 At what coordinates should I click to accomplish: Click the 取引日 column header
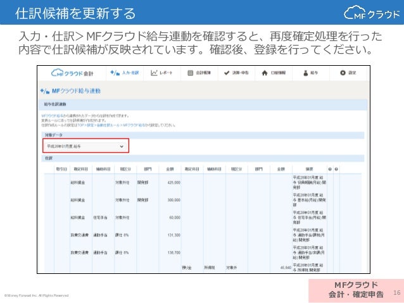pyautogui.click(x=61, y=169)
